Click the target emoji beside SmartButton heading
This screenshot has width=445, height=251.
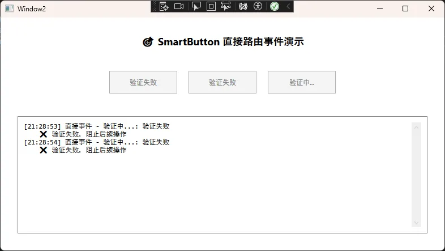(x=148, y=42)
